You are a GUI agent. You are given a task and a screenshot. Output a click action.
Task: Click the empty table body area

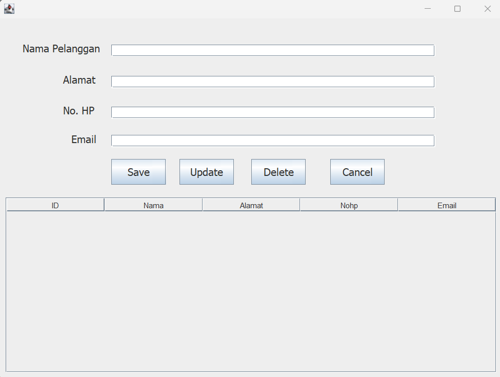coord(250,291)
